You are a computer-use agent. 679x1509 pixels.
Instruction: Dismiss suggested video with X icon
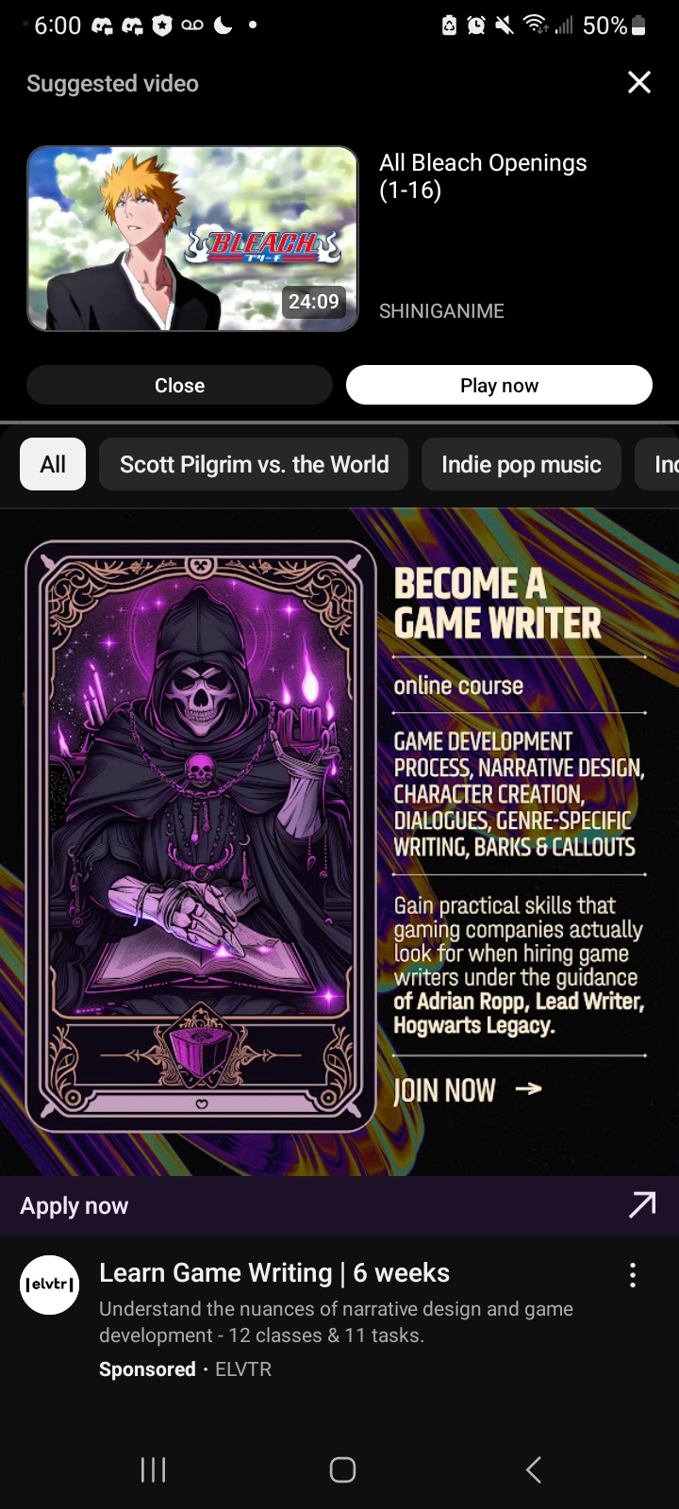639,83
